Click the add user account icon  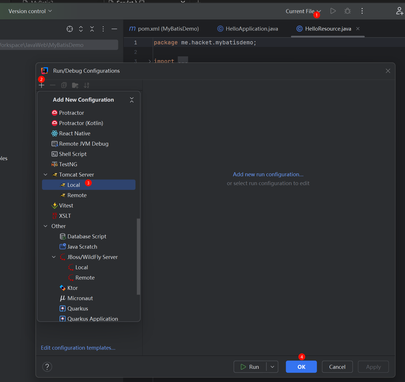399,11
